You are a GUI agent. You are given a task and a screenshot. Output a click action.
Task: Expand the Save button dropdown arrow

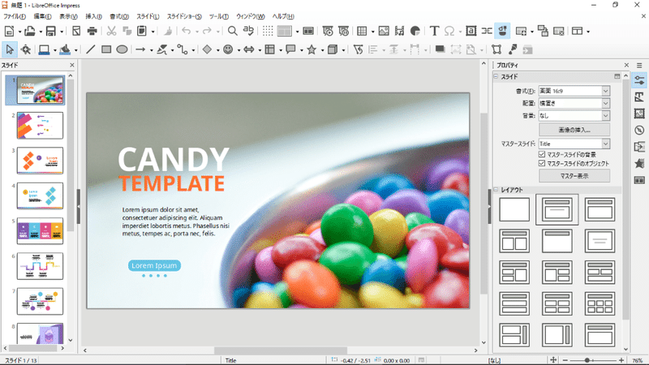point(62,32)
